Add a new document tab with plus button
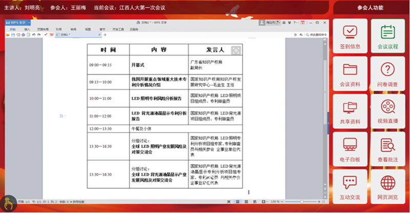The image size is (410, 213). coord(105,35)
